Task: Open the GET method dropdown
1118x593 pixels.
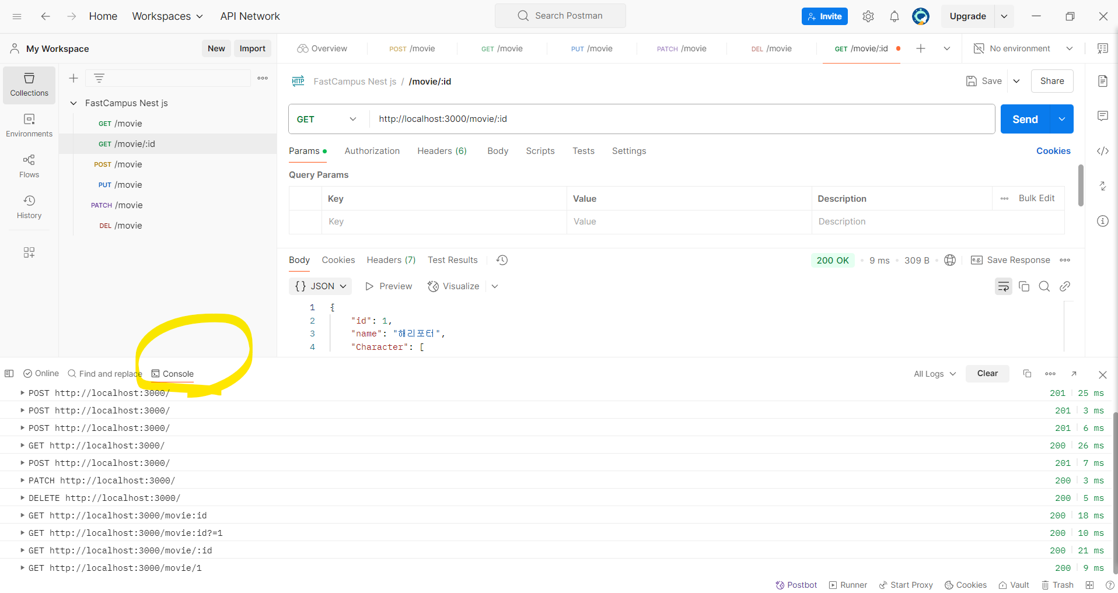Action: pyautogui.click(x=327, y=119)
